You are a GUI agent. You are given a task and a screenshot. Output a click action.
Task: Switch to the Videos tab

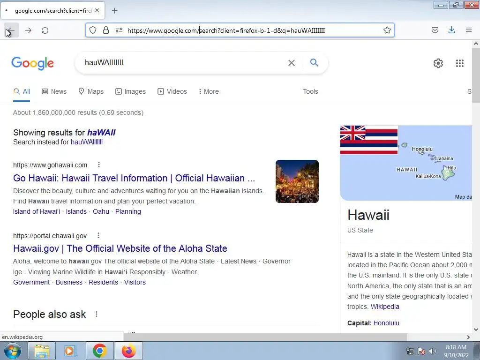tap(172, 91)
